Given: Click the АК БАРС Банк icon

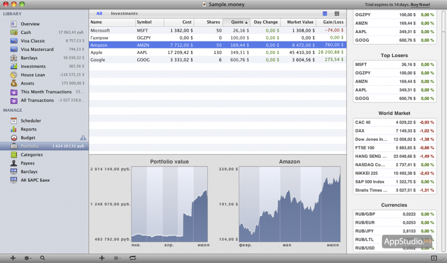Looking at the screenshot, I should (14, 180).
